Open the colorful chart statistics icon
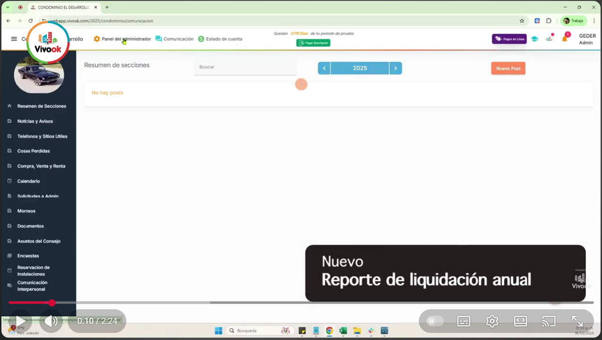 (x=549, y=38)
